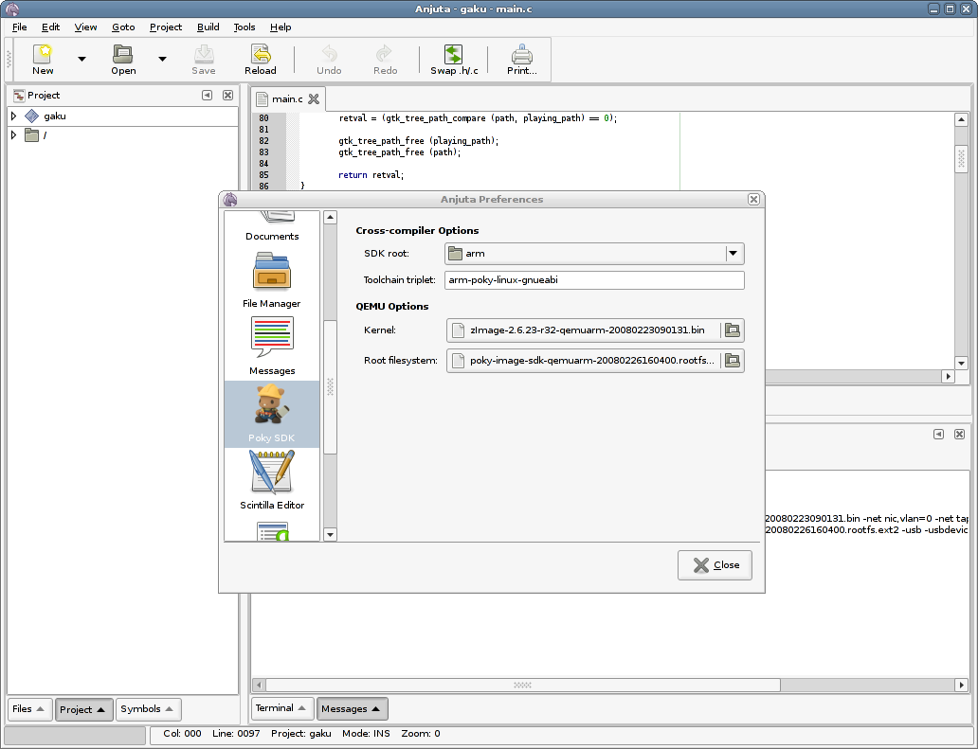
Task: Toggle the Terminal pane button
Action: click(x=281, y=708)
